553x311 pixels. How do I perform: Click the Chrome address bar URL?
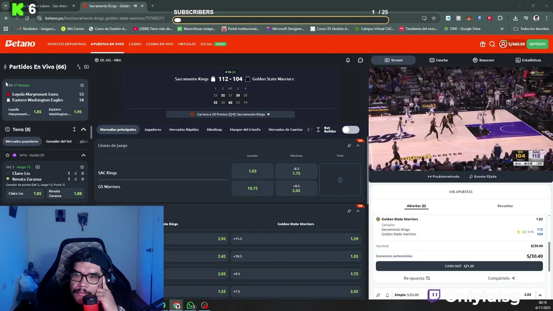(x=105, y=18)
